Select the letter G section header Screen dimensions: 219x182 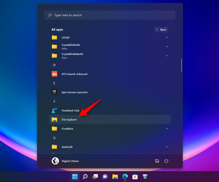click(x=54, y=138)
